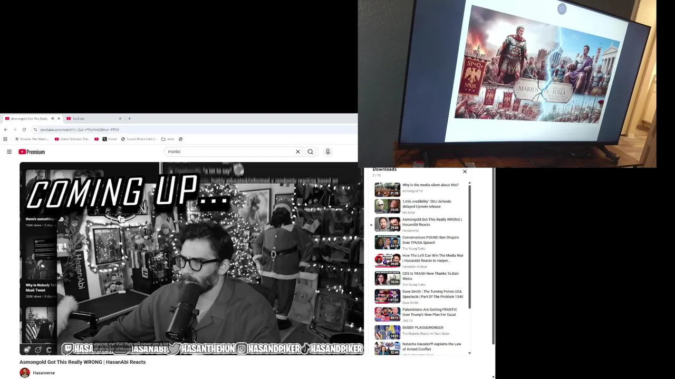Play 'Why is the media silent' thumbnail
This screenshot has height=379, width=675.
tap(387, 189)
